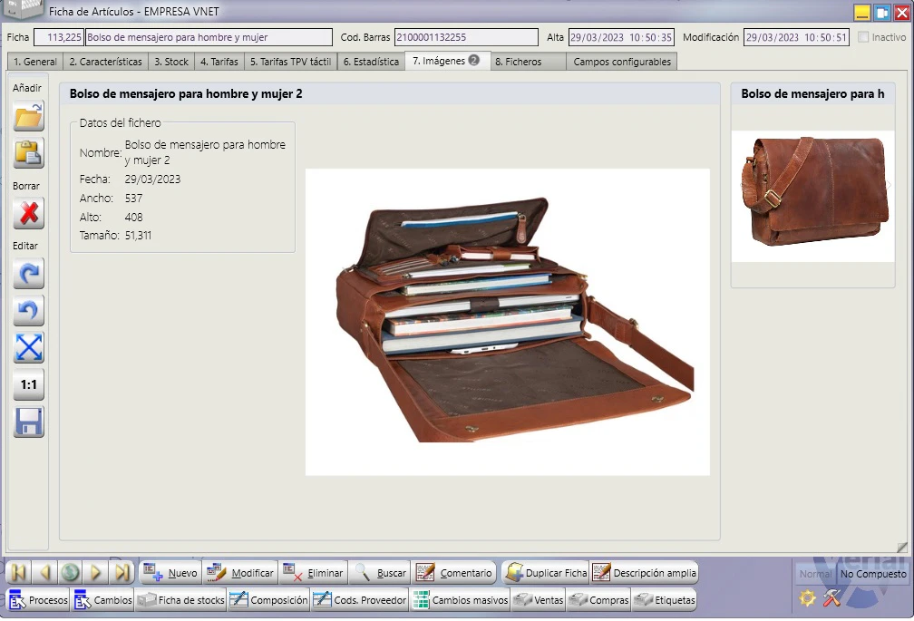
Task: Toggle the Inactivo checkbox
Action: [x=863, y=37]
